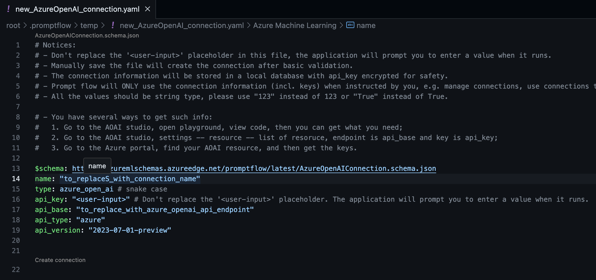Click the YAML file icon in breadcrumb
The height and width of the screenshot is (280, 596).
point(113,25)
